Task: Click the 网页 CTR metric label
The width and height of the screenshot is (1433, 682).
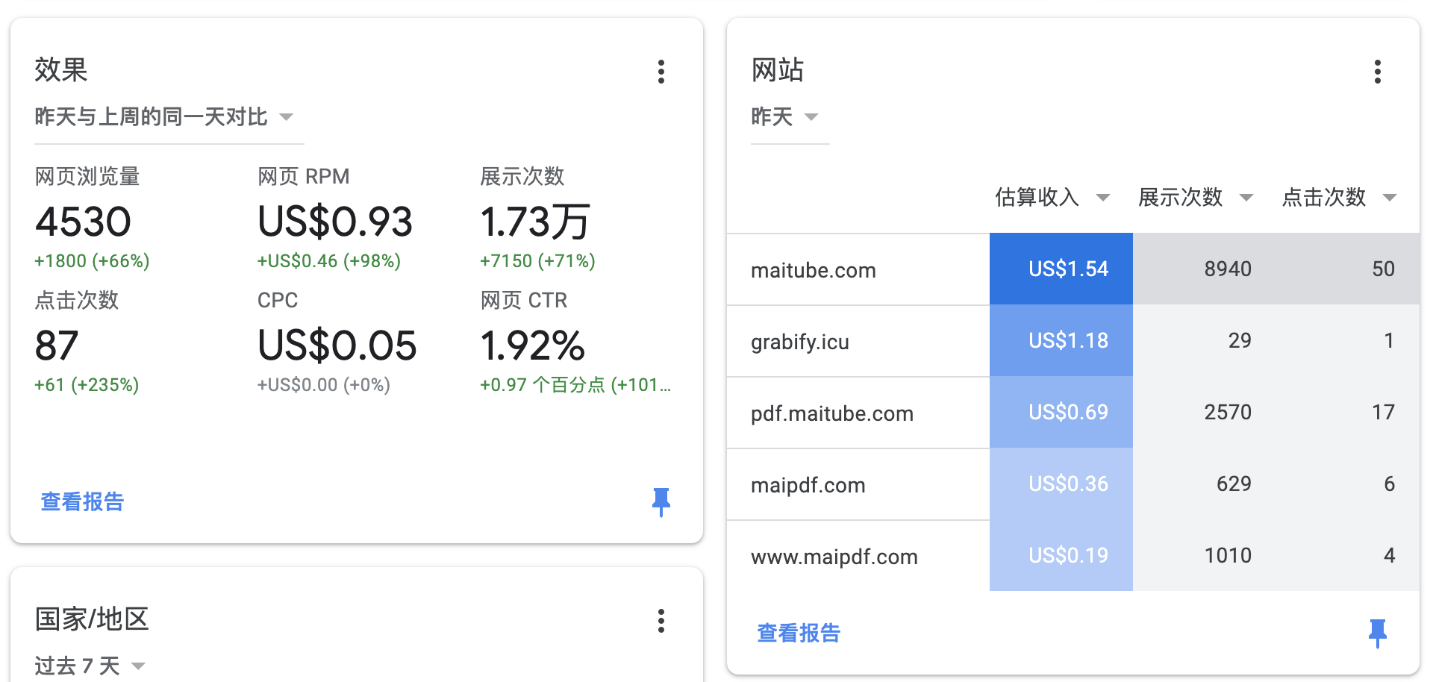Action: coord(523,301)
